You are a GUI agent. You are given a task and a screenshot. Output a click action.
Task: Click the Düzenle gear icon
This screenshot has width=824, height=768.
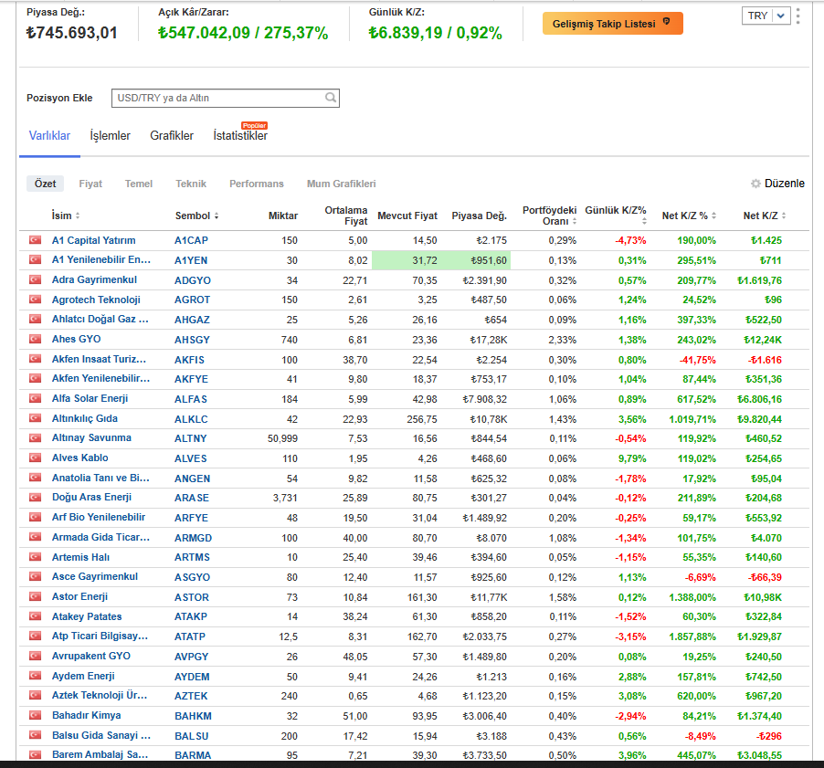[755, 184]
